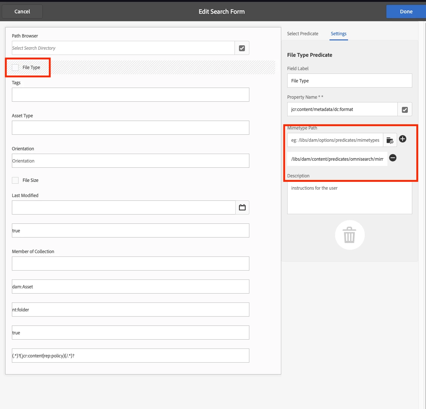
Task: Click Property Name field jcr:content/metadata/dc:format
Action: click(342, 109)
